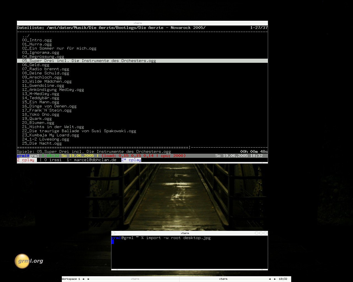The image size is (353, 282).
Task: Select file 13_M-Medley.ogg
Action: [41, 94]
